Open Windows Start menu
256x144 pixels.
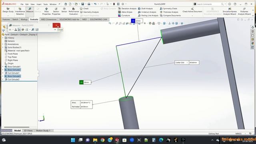tap(73, 140)
